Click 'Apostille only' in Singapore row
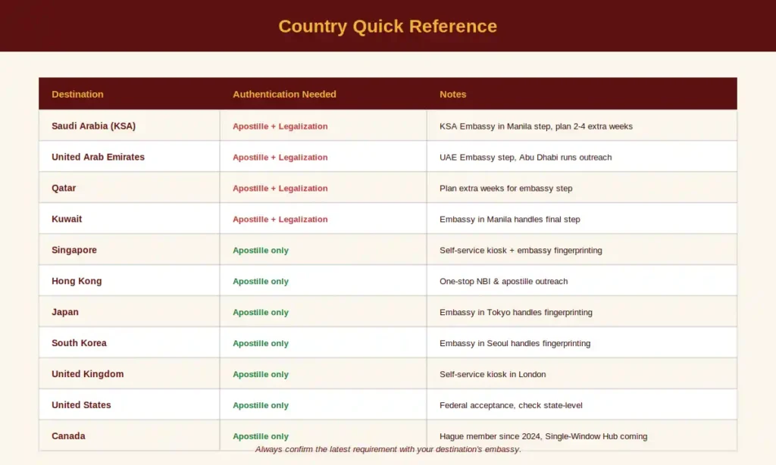Screen dimensions: 776x465 [x=261, y=251]
